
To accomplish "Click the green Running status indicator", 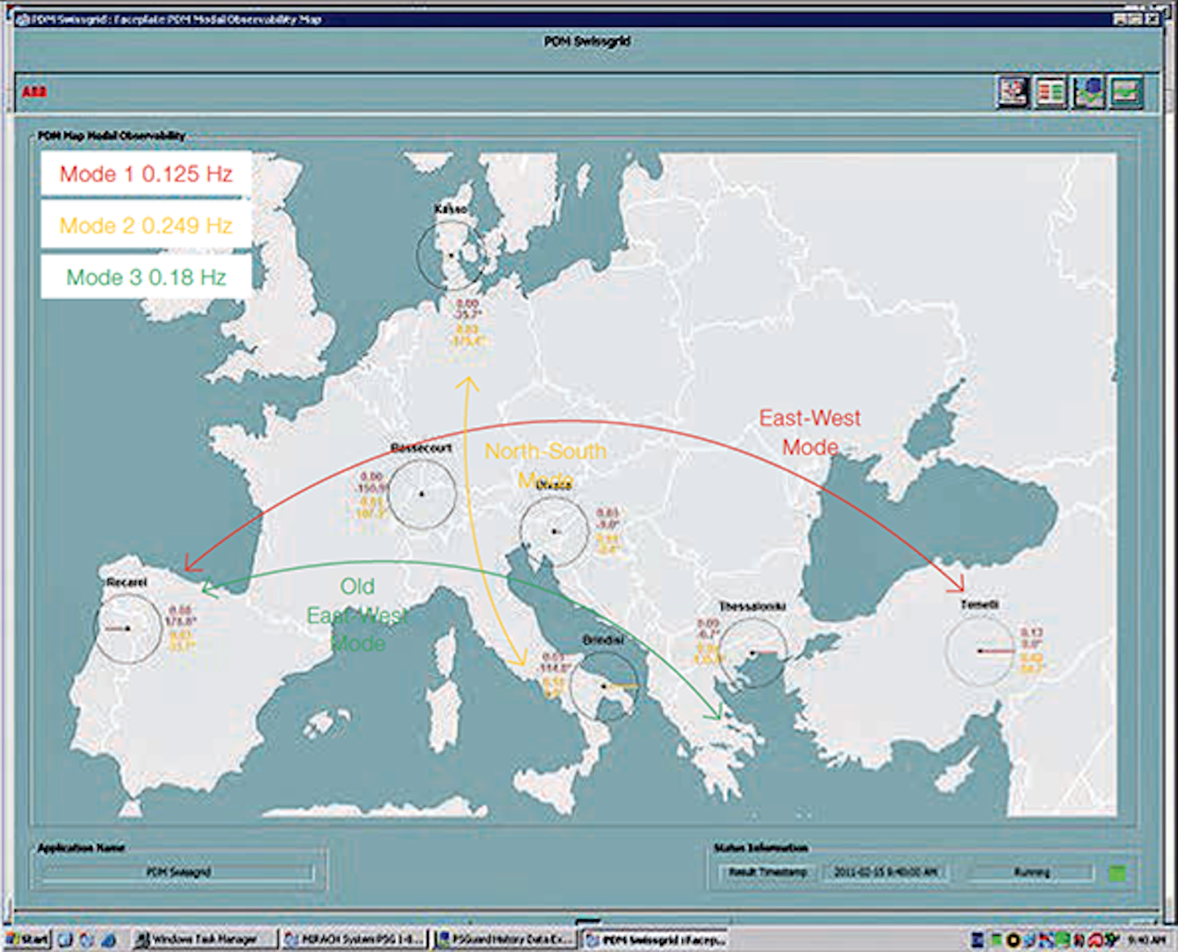I will click(x=1117, y=873).
